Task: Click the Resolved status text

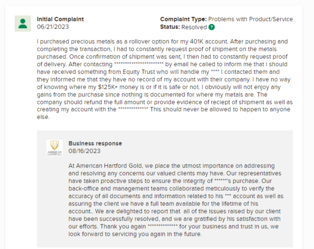Action: (x=194, y=27)
